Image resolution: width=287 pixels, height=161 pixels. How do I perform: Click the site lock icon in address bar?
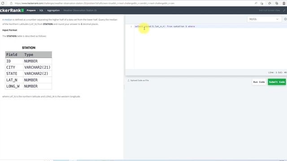[11, 3]
